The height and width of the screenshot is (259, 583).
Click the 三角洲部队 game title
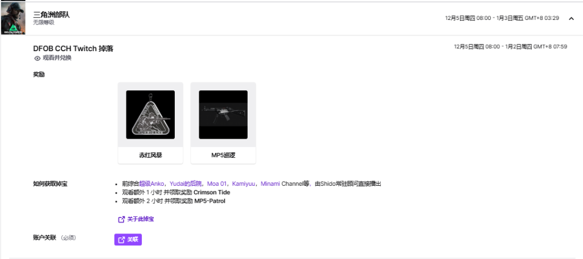point(51,14)
